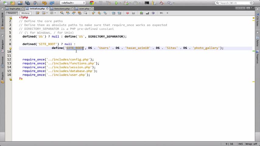The width and height of the screenshot is (260, 146).
Task: Click the DIRECTORY_SEPARATOR constant on line 6
Action: pos(106,36)
